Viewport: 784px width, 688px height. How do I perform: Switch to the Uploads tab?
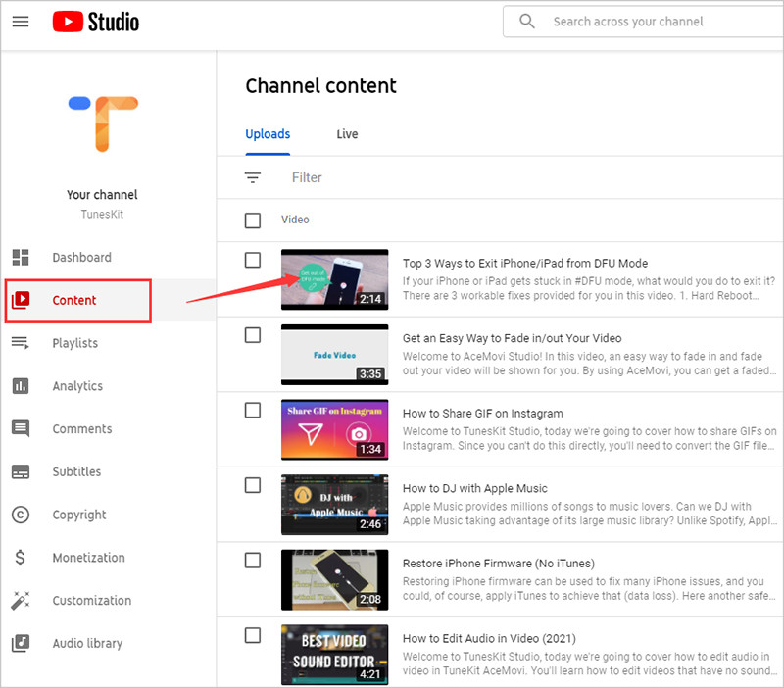click(268, 134)
